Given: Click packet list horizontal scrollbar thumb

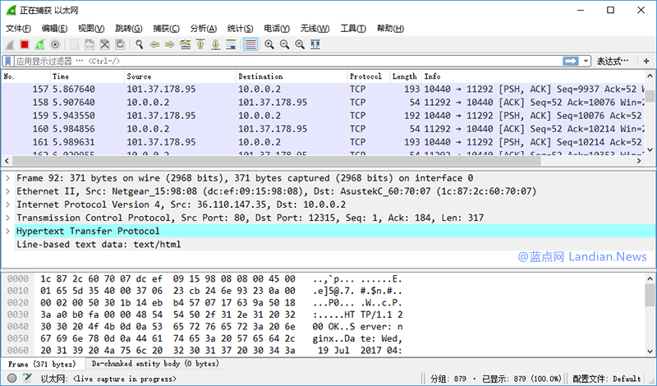Looking at the screenshot, I should (277, 161).
